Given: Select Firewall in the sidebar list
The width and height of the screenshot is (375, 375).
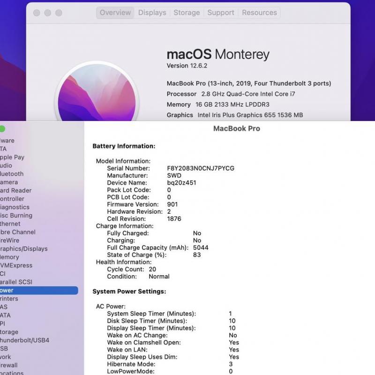Looking at the screenshot, I should pos(9,365).
